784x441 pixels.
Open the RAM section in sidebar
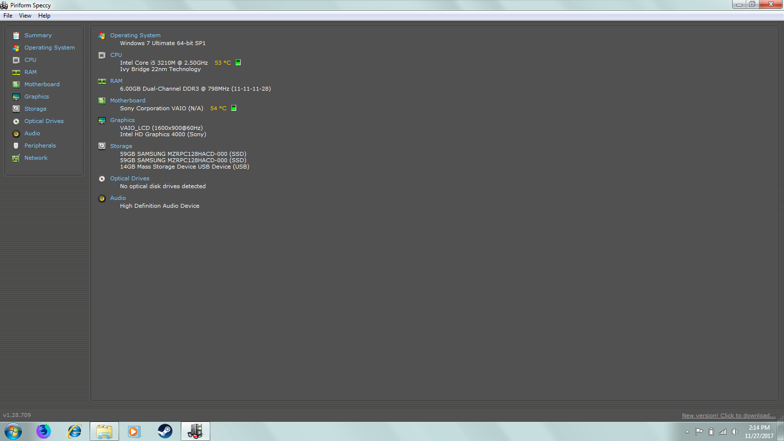(x=30, y=72)
